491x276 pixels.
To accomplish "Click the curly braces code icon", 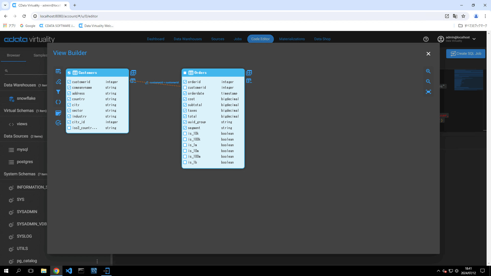I will pos(58,102).
